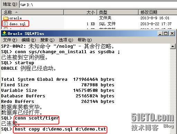The height and width of the screenshot is (134, 177).
Task: Click the demo.sql file icon
Action: pyautogui.click(x=6, y=24)
